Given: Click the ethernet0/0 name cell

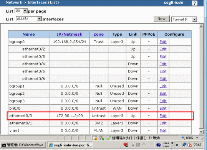Looking at the screenshot, I should (x=29, y=116).
